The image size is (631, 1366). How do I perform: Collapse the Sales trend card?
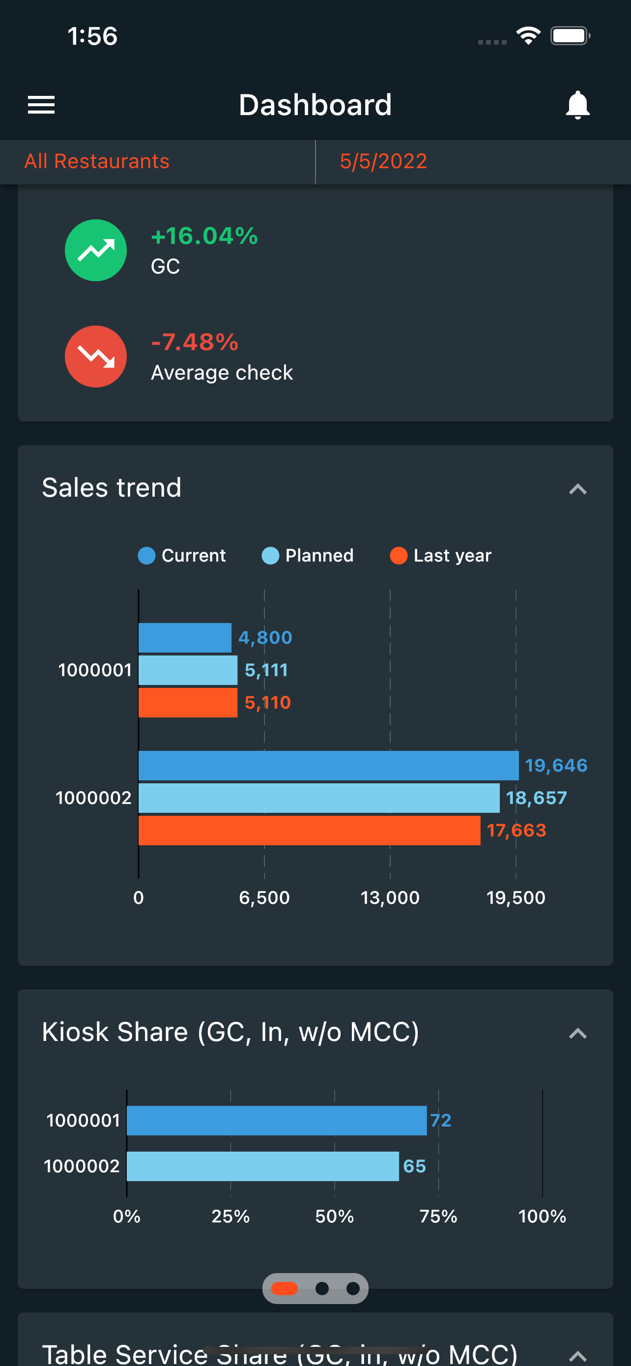[578, 489]
